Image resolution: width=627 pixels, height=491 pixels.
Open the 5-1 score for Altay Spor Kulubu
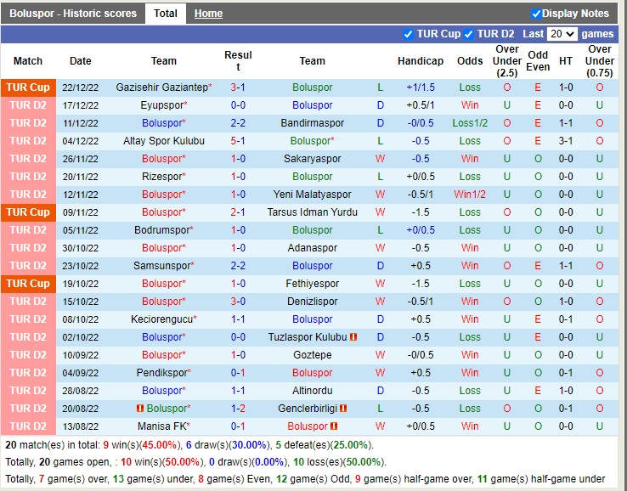pyautogui.click(x=238, y=141)
